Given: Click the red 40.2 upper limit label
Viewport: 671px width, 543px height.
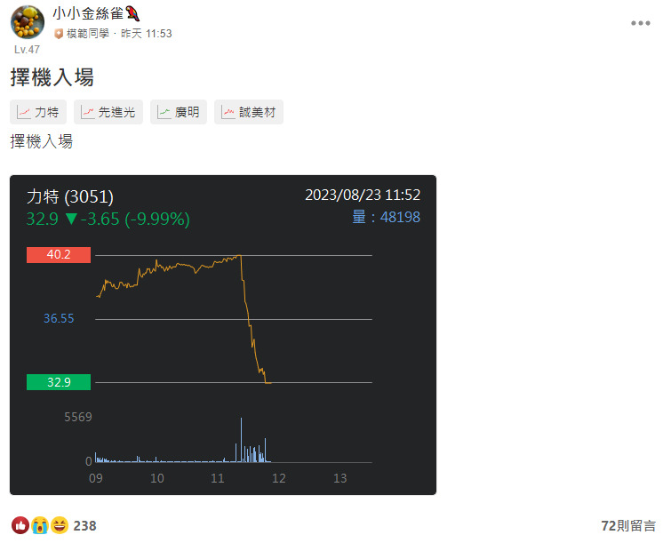Looking at the screenshot, I should tap(59, 254).
